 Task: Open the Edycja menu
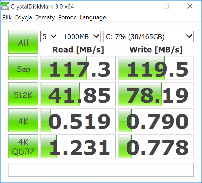[x=23, y=18]
